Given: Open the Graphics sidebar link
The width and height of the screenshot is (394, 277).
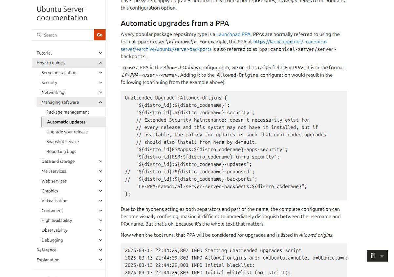Looking at the screenshot, I should [50, 191].
